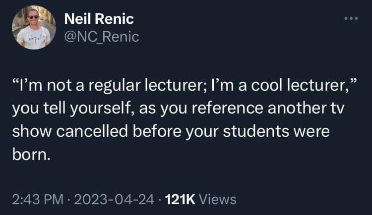Click the first line starting “I'm not a regular
This screenshot has height=215, width=372.
[x=185, y=85]
